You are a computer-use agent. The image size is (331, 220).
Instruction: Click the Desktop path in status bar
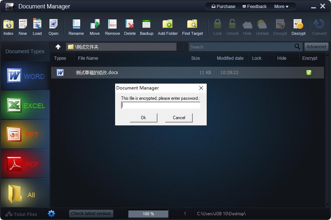[221, 214]
